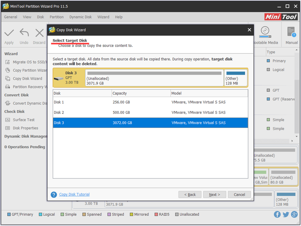Viewport: 301px width, 226px height.
Task: Click the Next button
Action: (214, 194)
